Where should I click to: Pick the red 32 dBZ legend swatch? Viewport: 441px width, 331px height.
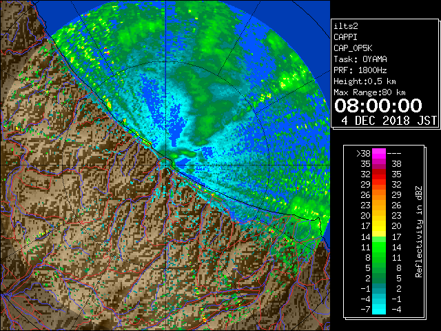[379, 174]
